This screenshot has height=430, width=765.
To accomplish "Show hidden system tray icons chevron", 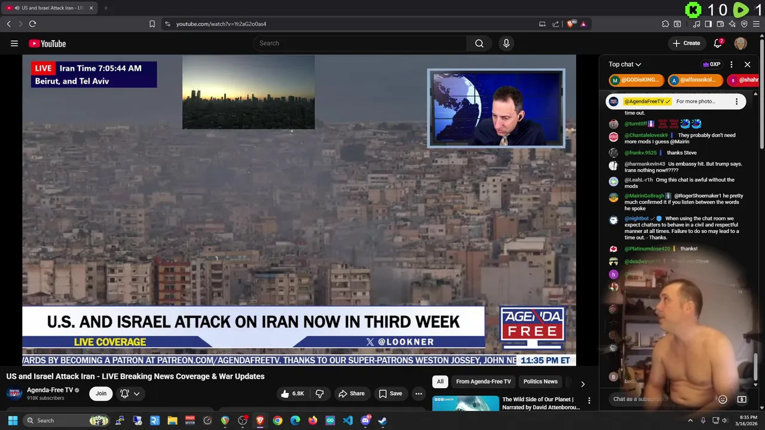I will [690, 420].
